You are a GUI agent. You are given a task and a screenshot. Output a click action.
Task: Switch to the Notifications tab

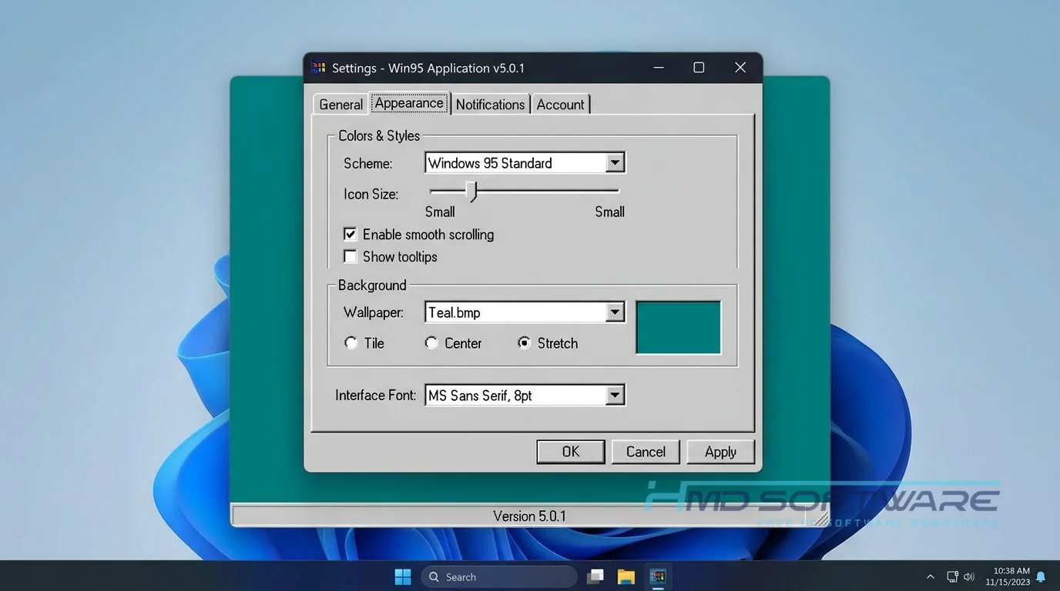pos(490,104)
